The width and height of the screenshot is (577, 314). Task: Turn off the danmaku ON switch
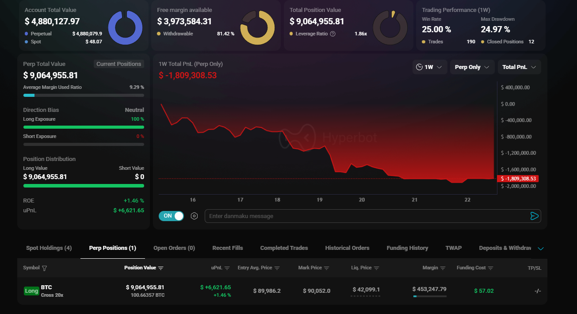coord(171,216)
